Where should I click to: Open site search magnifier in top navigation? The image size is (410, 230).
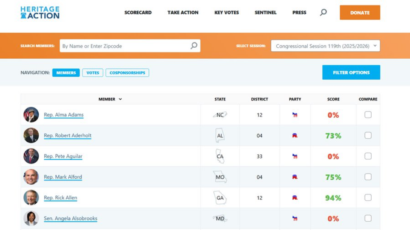[323, 12]
